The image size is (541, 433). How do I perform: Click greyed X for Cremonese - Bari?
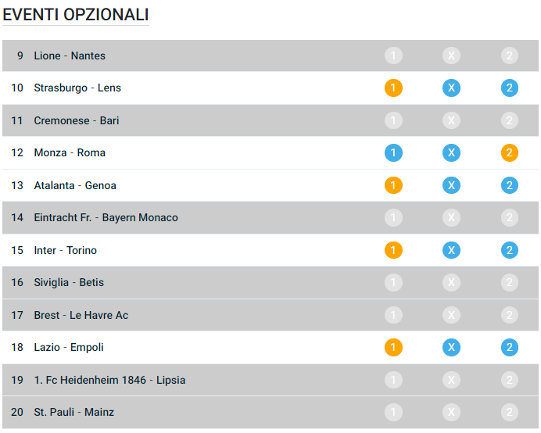tap(451, 120)
